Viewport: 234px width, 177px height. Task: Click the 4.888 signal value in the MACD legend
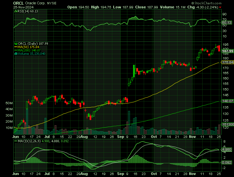55,141
